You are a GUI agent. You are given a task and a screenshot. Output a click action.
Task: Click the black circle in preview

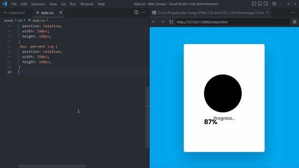[223, 93]
